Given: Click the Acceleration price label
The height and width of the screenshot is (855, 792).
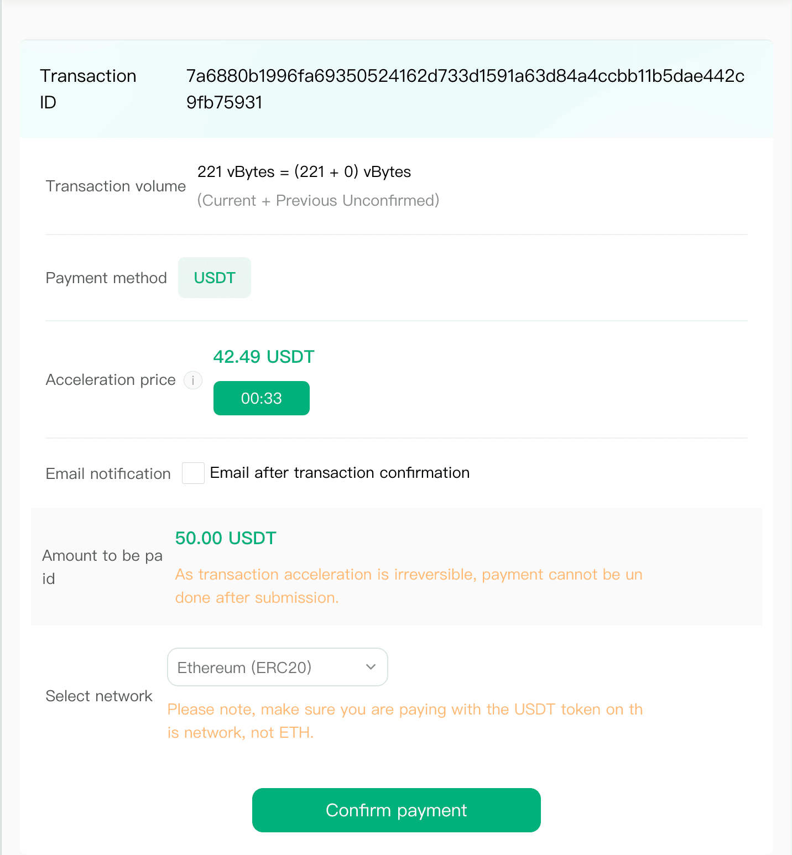Looking at the screenshot, I should (111, 380).
